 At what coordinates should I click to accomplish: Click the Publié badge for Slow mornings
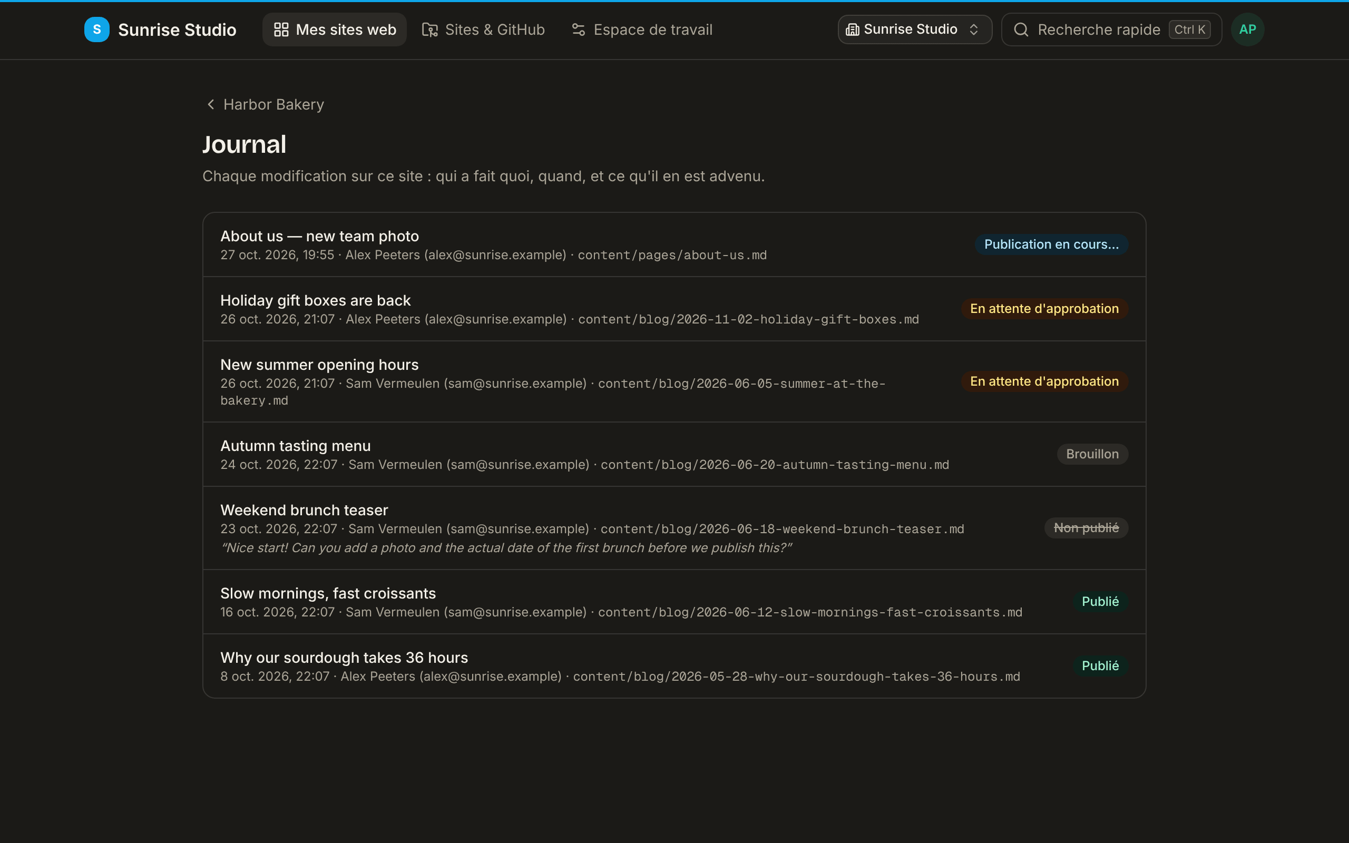(1100, 602)
